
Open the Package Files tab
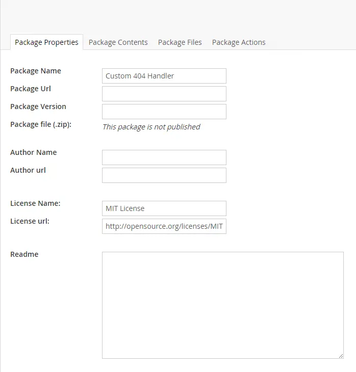(x=180, y=42)
